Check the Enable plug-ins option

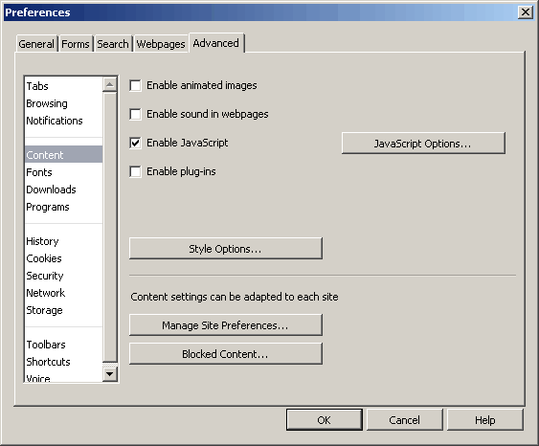[x=135, y=171]
